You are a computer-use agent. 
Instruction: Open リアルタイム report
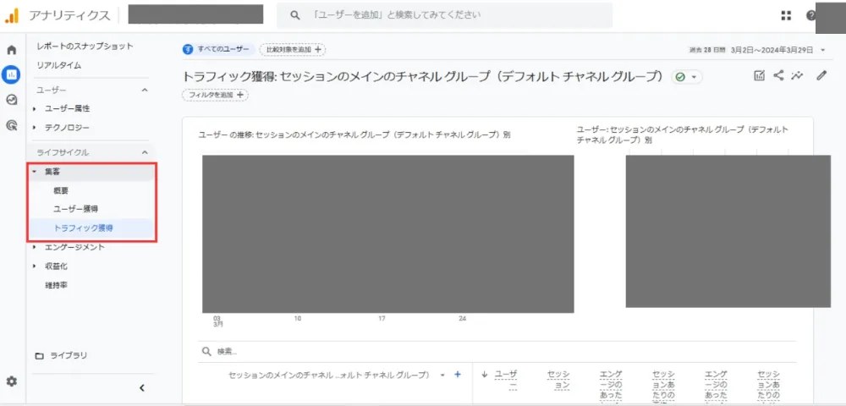click(59, 65)
